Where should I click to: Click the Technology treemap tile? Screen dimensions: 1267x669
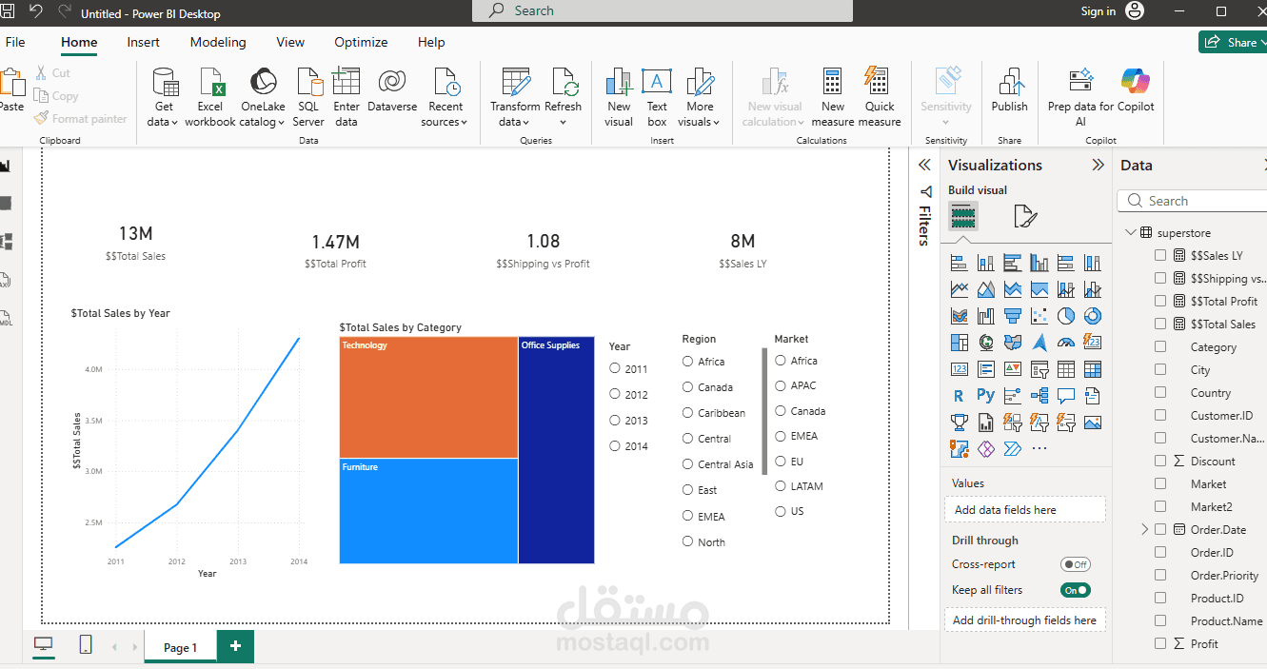[x=428, y=397]
